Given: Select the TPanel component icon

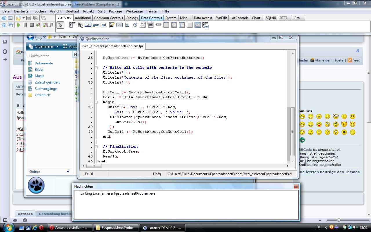Looking at the screenshot, I should tap(190, 25).
